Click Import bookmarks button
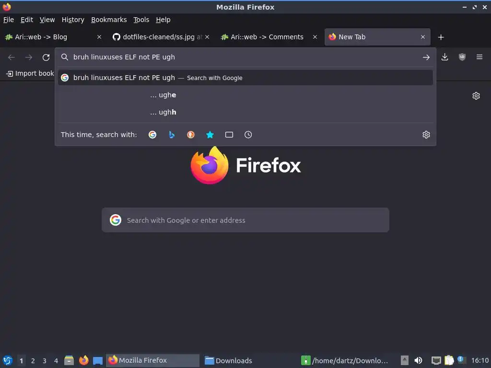491x368 pixels. point(30,73)
